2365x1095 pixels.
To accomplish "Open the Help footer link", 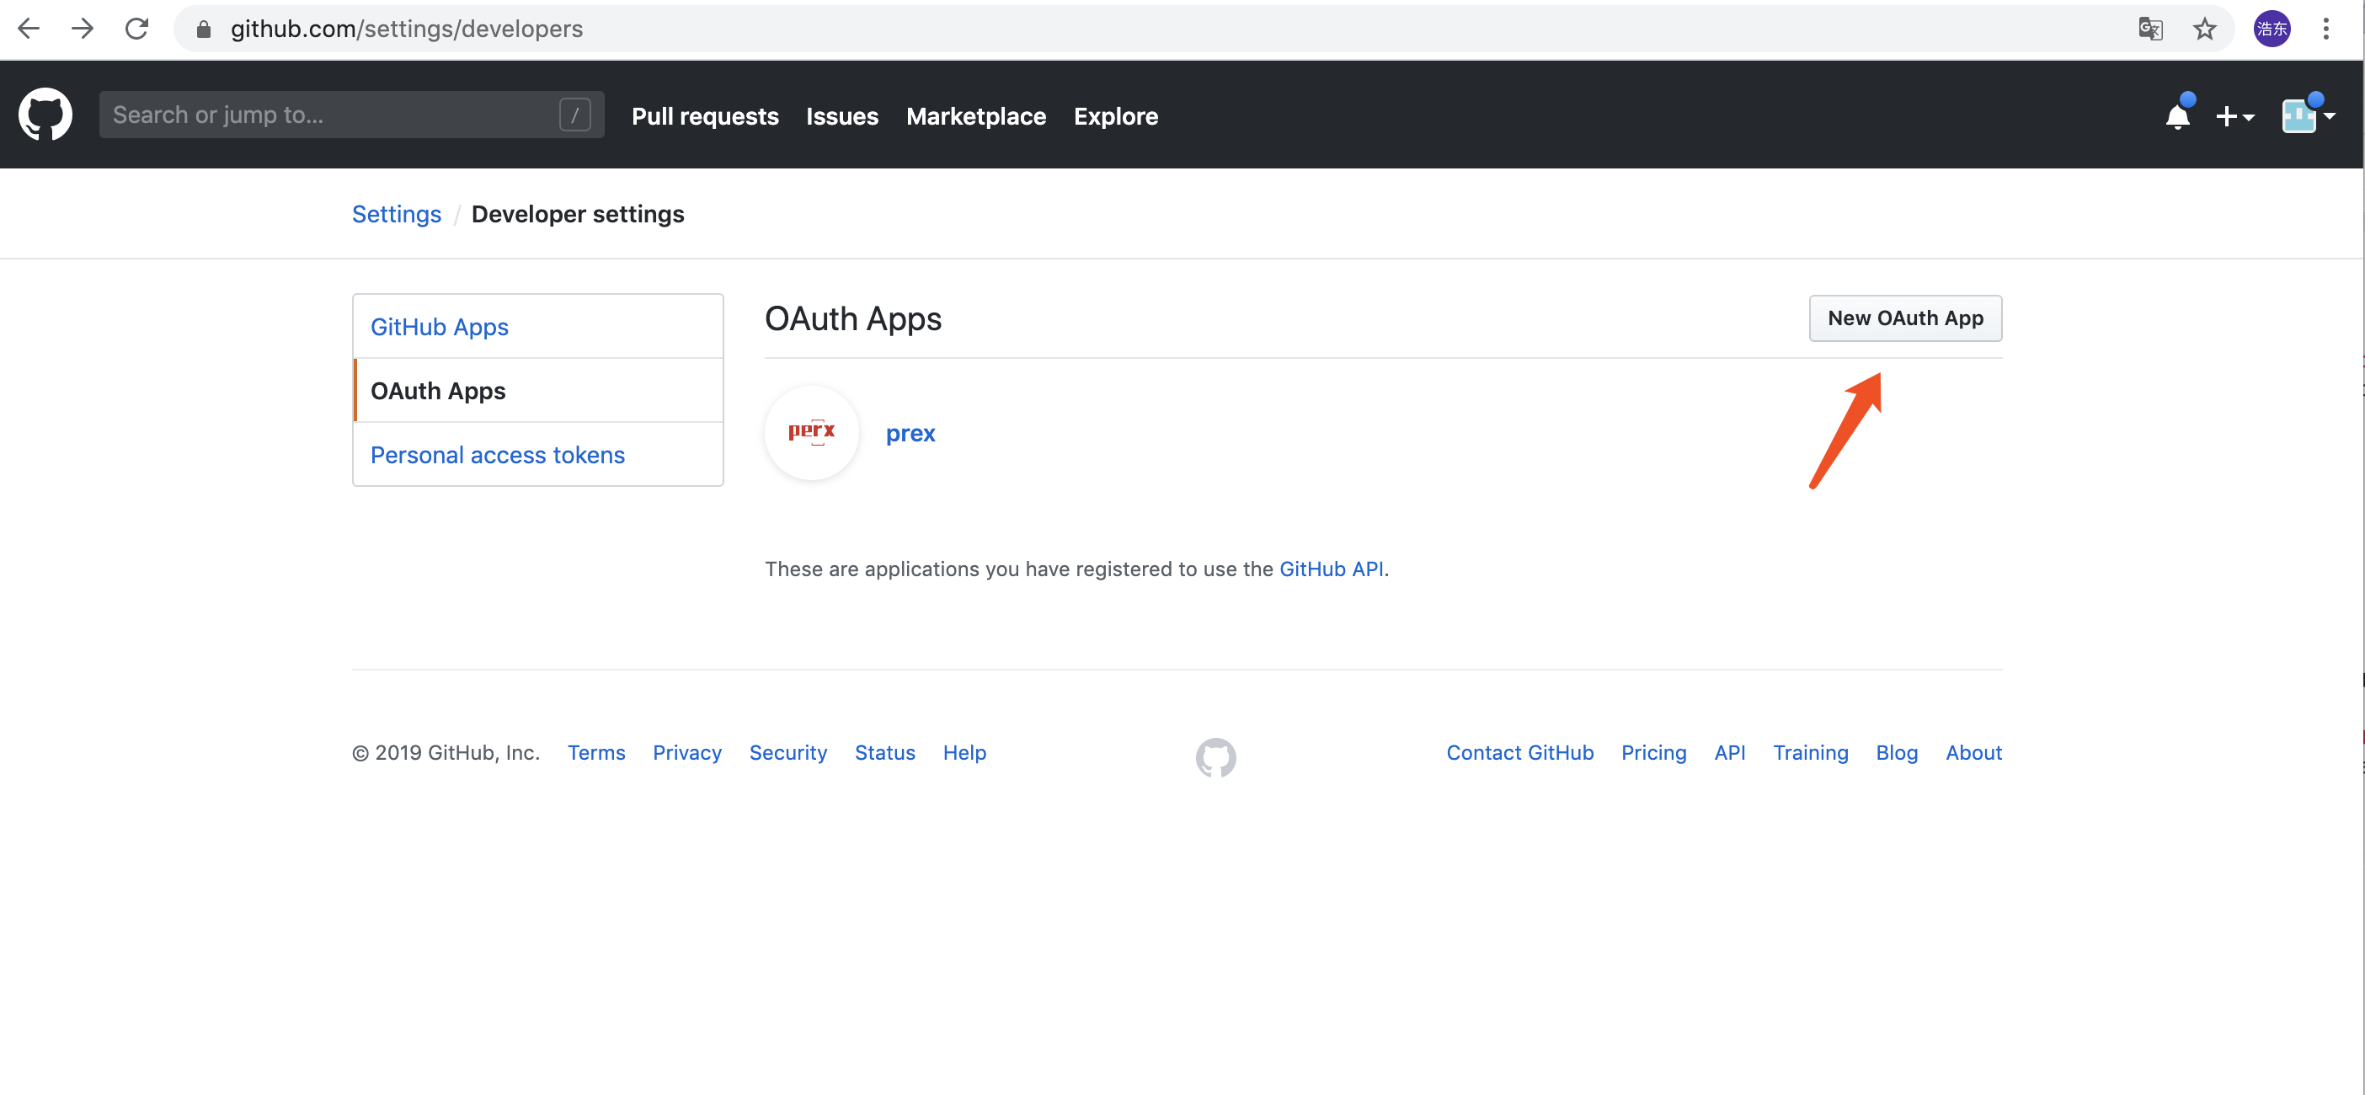I will [964, 753].
